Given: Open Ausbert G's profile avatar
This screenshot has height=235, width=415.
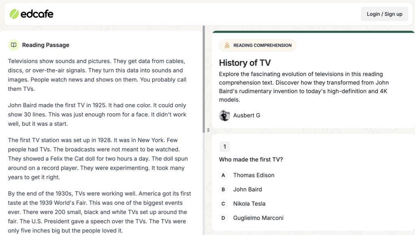Looking at the screenshot, I should 225,115.
